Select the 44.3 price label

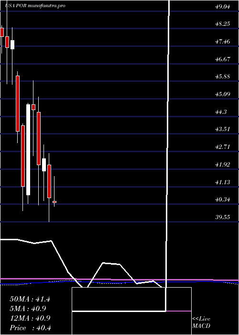click(x=221, y=112)
